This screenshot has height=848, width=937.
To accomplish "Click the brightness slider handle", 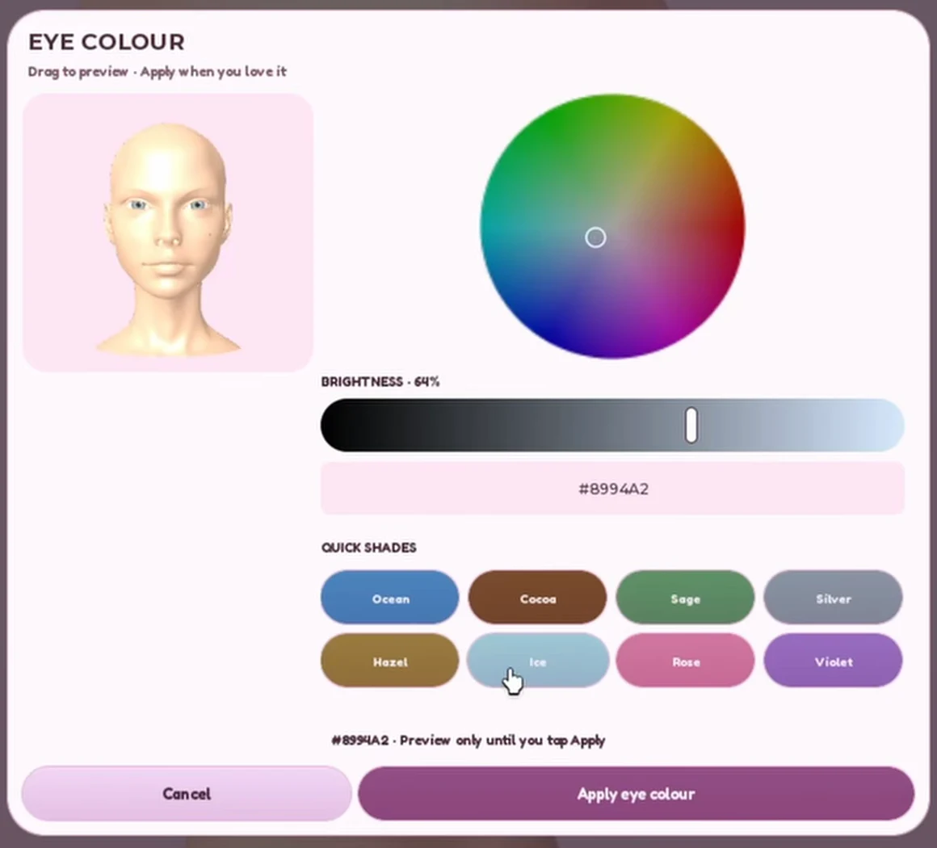I will (x=691, y=426).
